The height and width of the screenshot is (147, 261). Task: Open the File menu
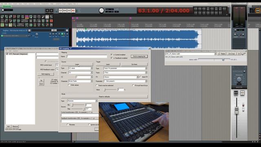2,4
